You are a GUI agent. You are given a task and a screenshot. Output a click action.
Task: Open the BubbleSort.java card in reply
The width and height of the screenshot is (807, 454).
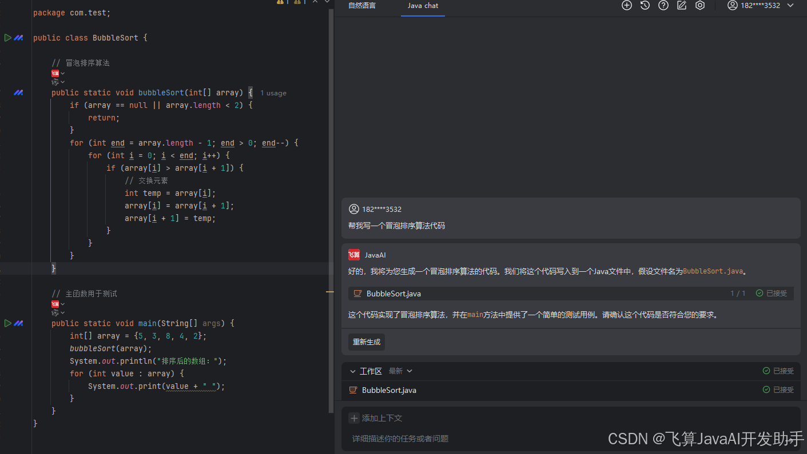pyautogui.click(x=571, y=294)
